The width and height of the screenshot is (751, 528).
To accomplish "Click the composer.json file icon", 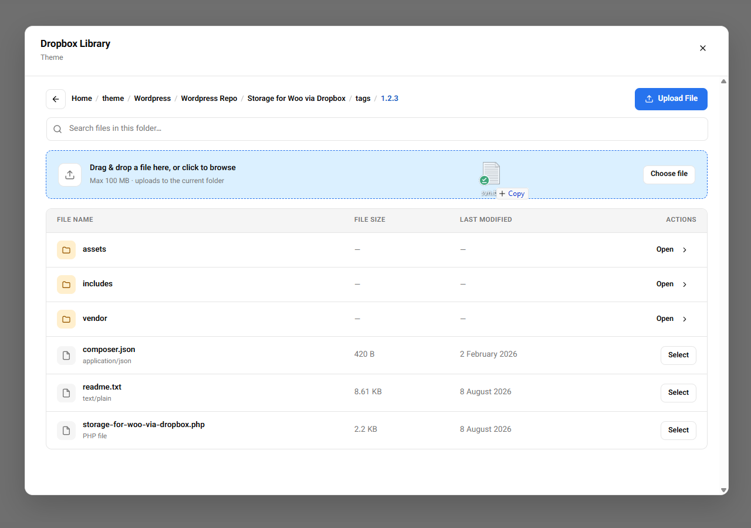I will click(66, 356).
